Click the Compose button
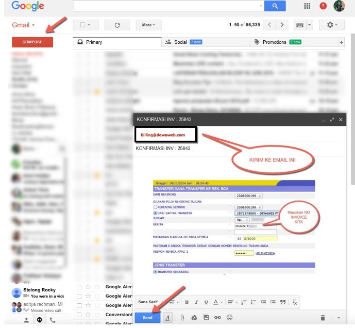 (x=32, y=42)
